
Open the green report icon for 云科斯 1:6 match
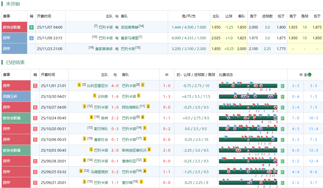pyautogui.click(x=282, y=97)
